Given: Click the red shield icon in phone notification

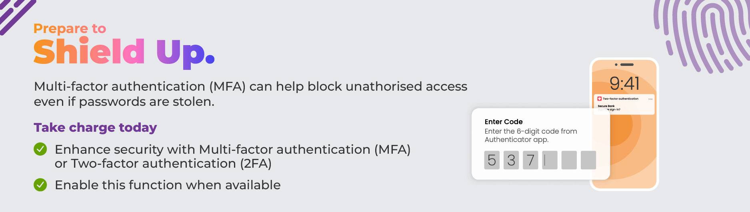Looking at the screenshot, I should 600,99.
